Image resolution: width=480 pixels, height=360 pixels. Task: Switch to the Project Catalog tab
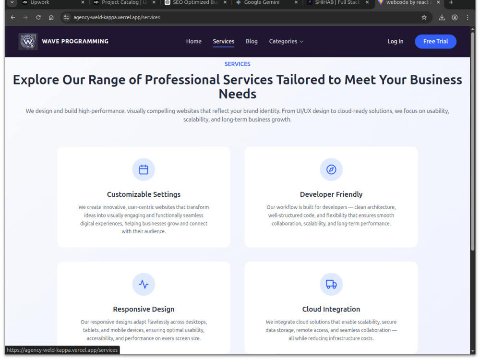(124, 2)
